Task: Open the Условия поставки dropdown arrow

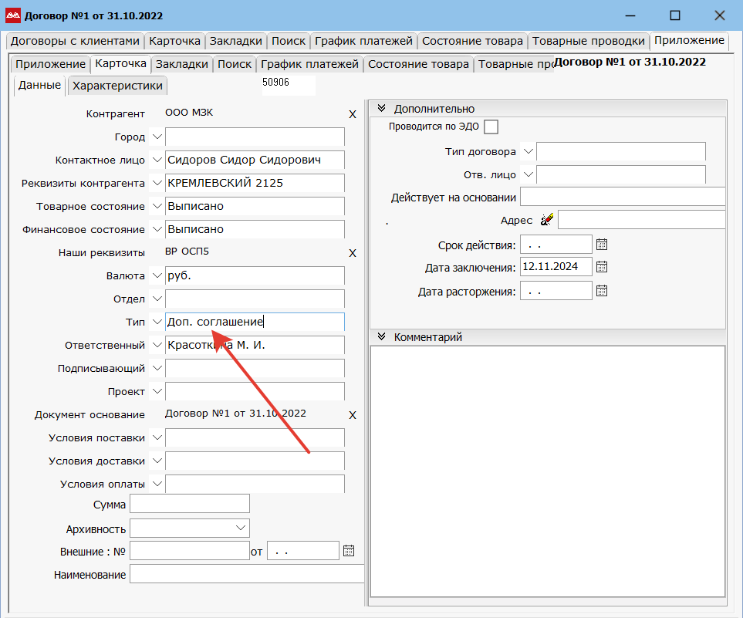Action: coord(157,438)
